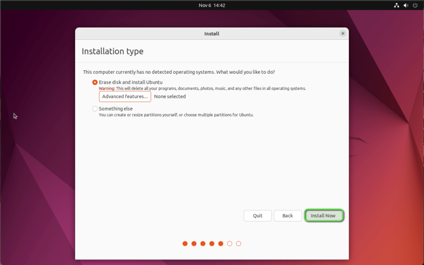Click the first filled progress dot

coord(184,243)
